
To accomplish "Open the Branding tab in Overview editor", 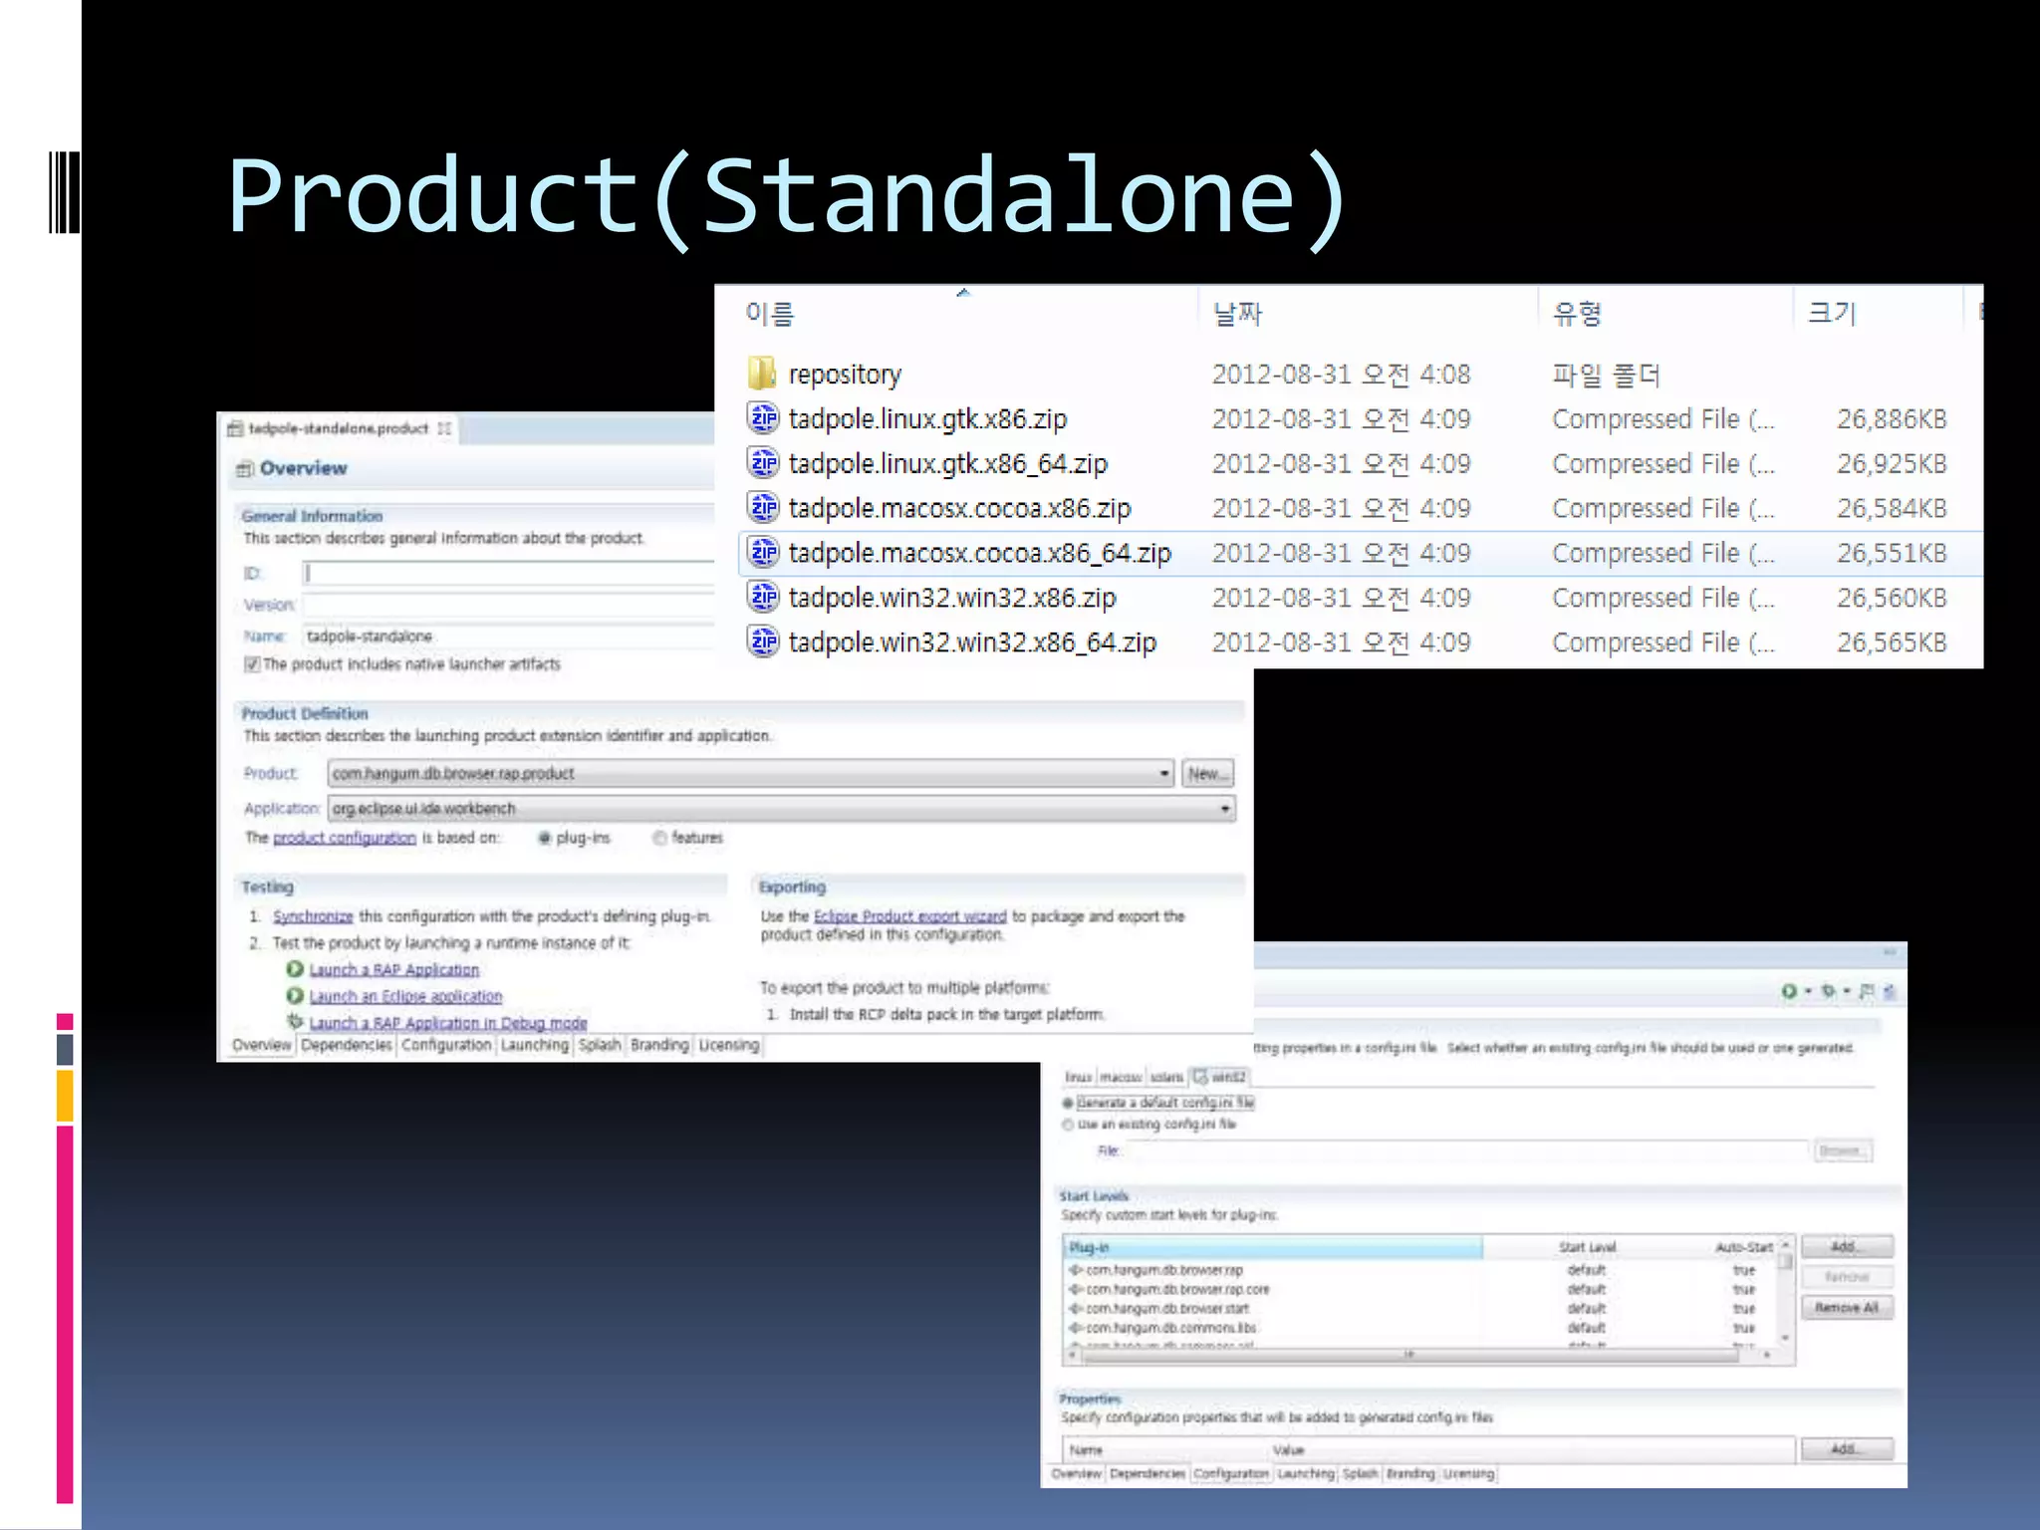I will [658, 1045].
